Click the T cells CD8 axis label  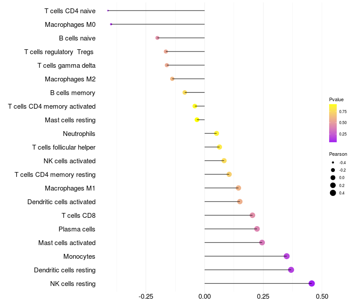click(x=79, y=216)
